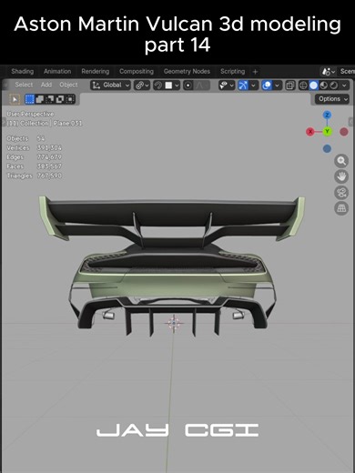Screen dimensions: 355x473
Task: Click the zoom viewport magnifier icon
Action: pyautogui.click(x=341, y=161)
